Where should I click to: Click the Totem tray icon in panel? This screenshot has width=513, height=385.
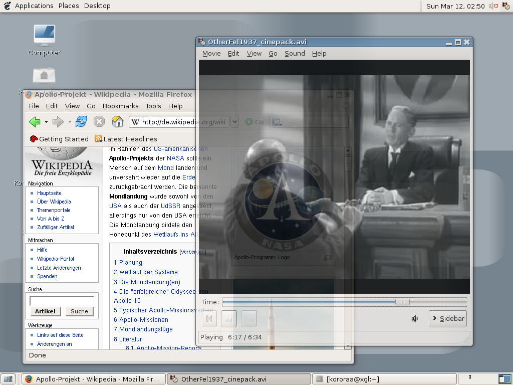pyautogui.click(x=506, y=6)
